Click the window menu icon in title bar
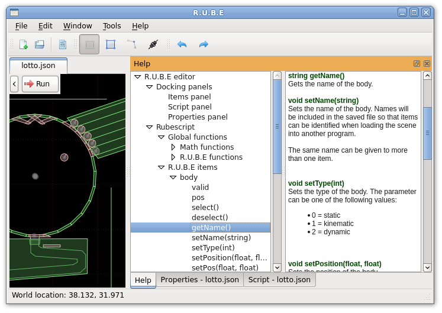Viewport: 442px width, 313px height. tap(14, 12)
